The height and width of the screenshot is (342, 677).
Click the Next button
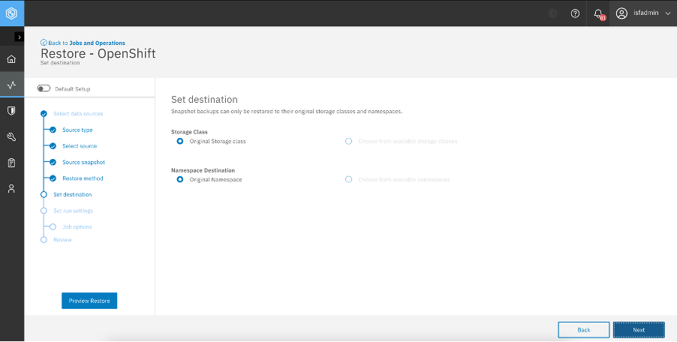tap(639, 330)
